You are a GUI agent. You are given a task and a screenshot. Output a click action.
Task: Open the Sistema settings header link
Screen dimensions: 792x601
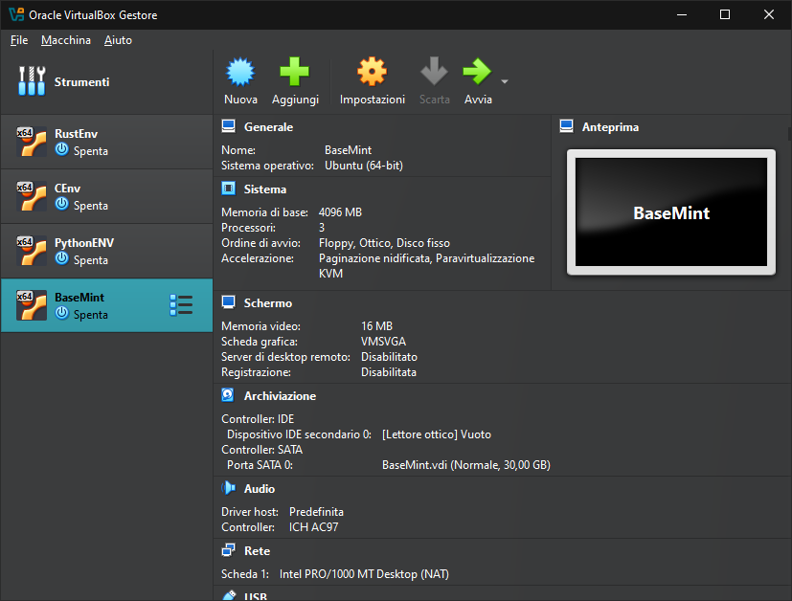click(264, 189)
